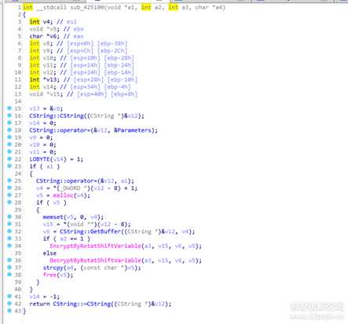This screenshot has width=348, height=324.
Task: Select highlighted int keyword for v4 declaration
Action: (x=35, y=22)
